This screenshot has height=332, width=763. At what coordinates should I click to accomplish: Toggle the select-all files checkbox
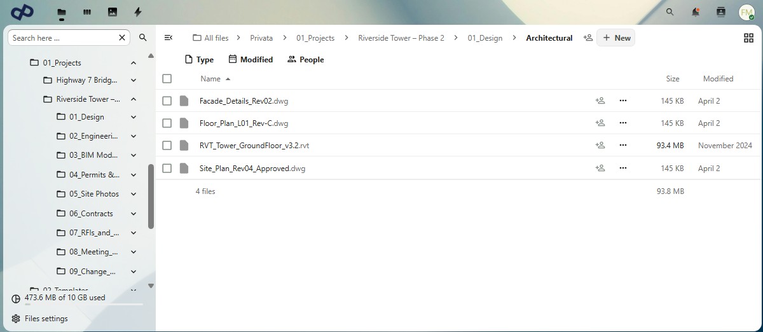[x=167, y=79]
